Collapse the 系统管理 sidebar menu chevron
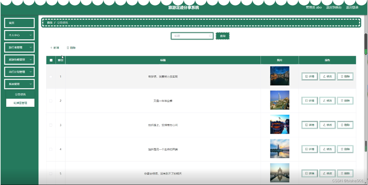Image resolution: width=368 pixels, height=185 pixels. click(x=31, y=84)
